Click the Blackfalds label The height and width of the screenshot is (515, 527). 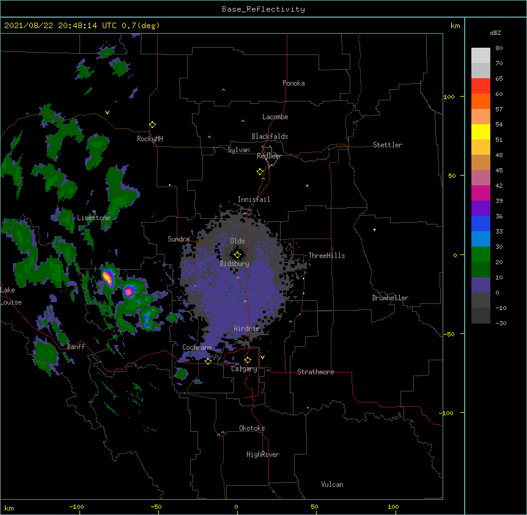[x=270, y=136]
